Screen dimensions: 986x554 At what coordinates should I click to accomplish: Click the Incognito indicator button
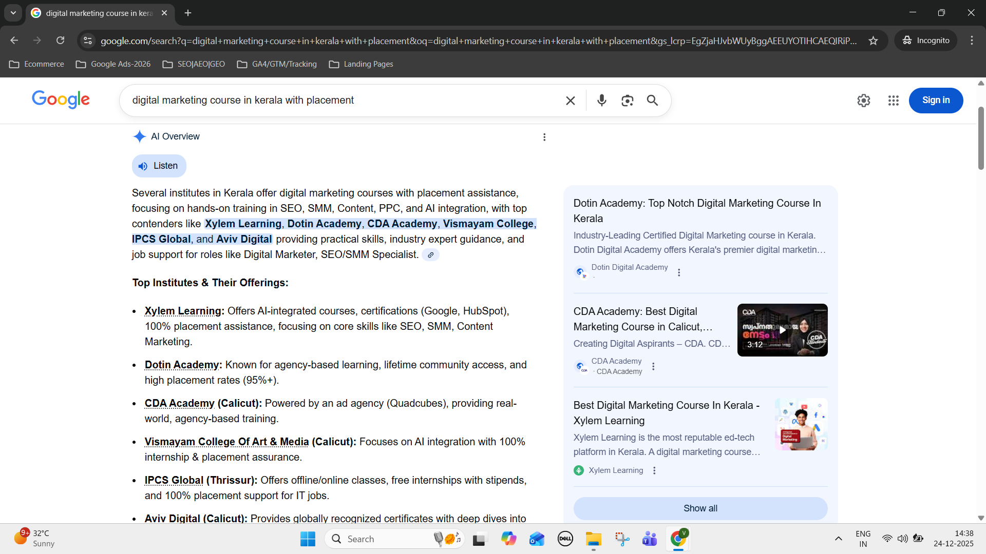[926, 41]
